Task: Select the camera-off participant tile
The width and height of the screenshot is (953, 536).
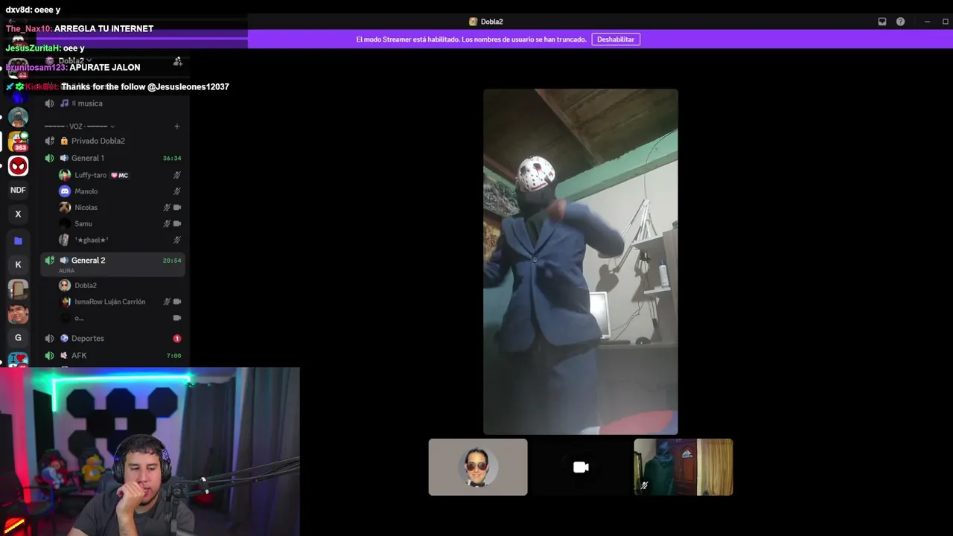Action: click(581, 467)
